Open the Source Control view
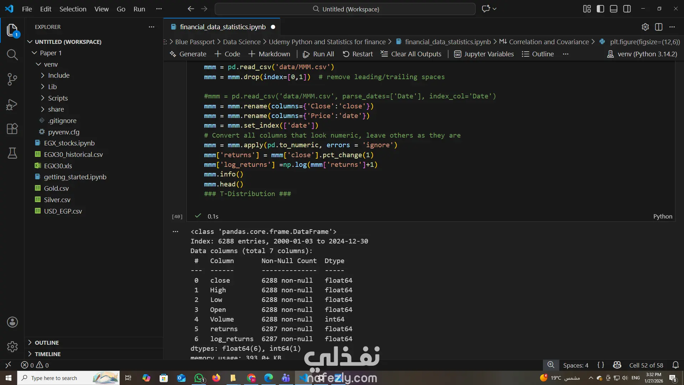This screenshot has height=385, width=684. (12, 79)
